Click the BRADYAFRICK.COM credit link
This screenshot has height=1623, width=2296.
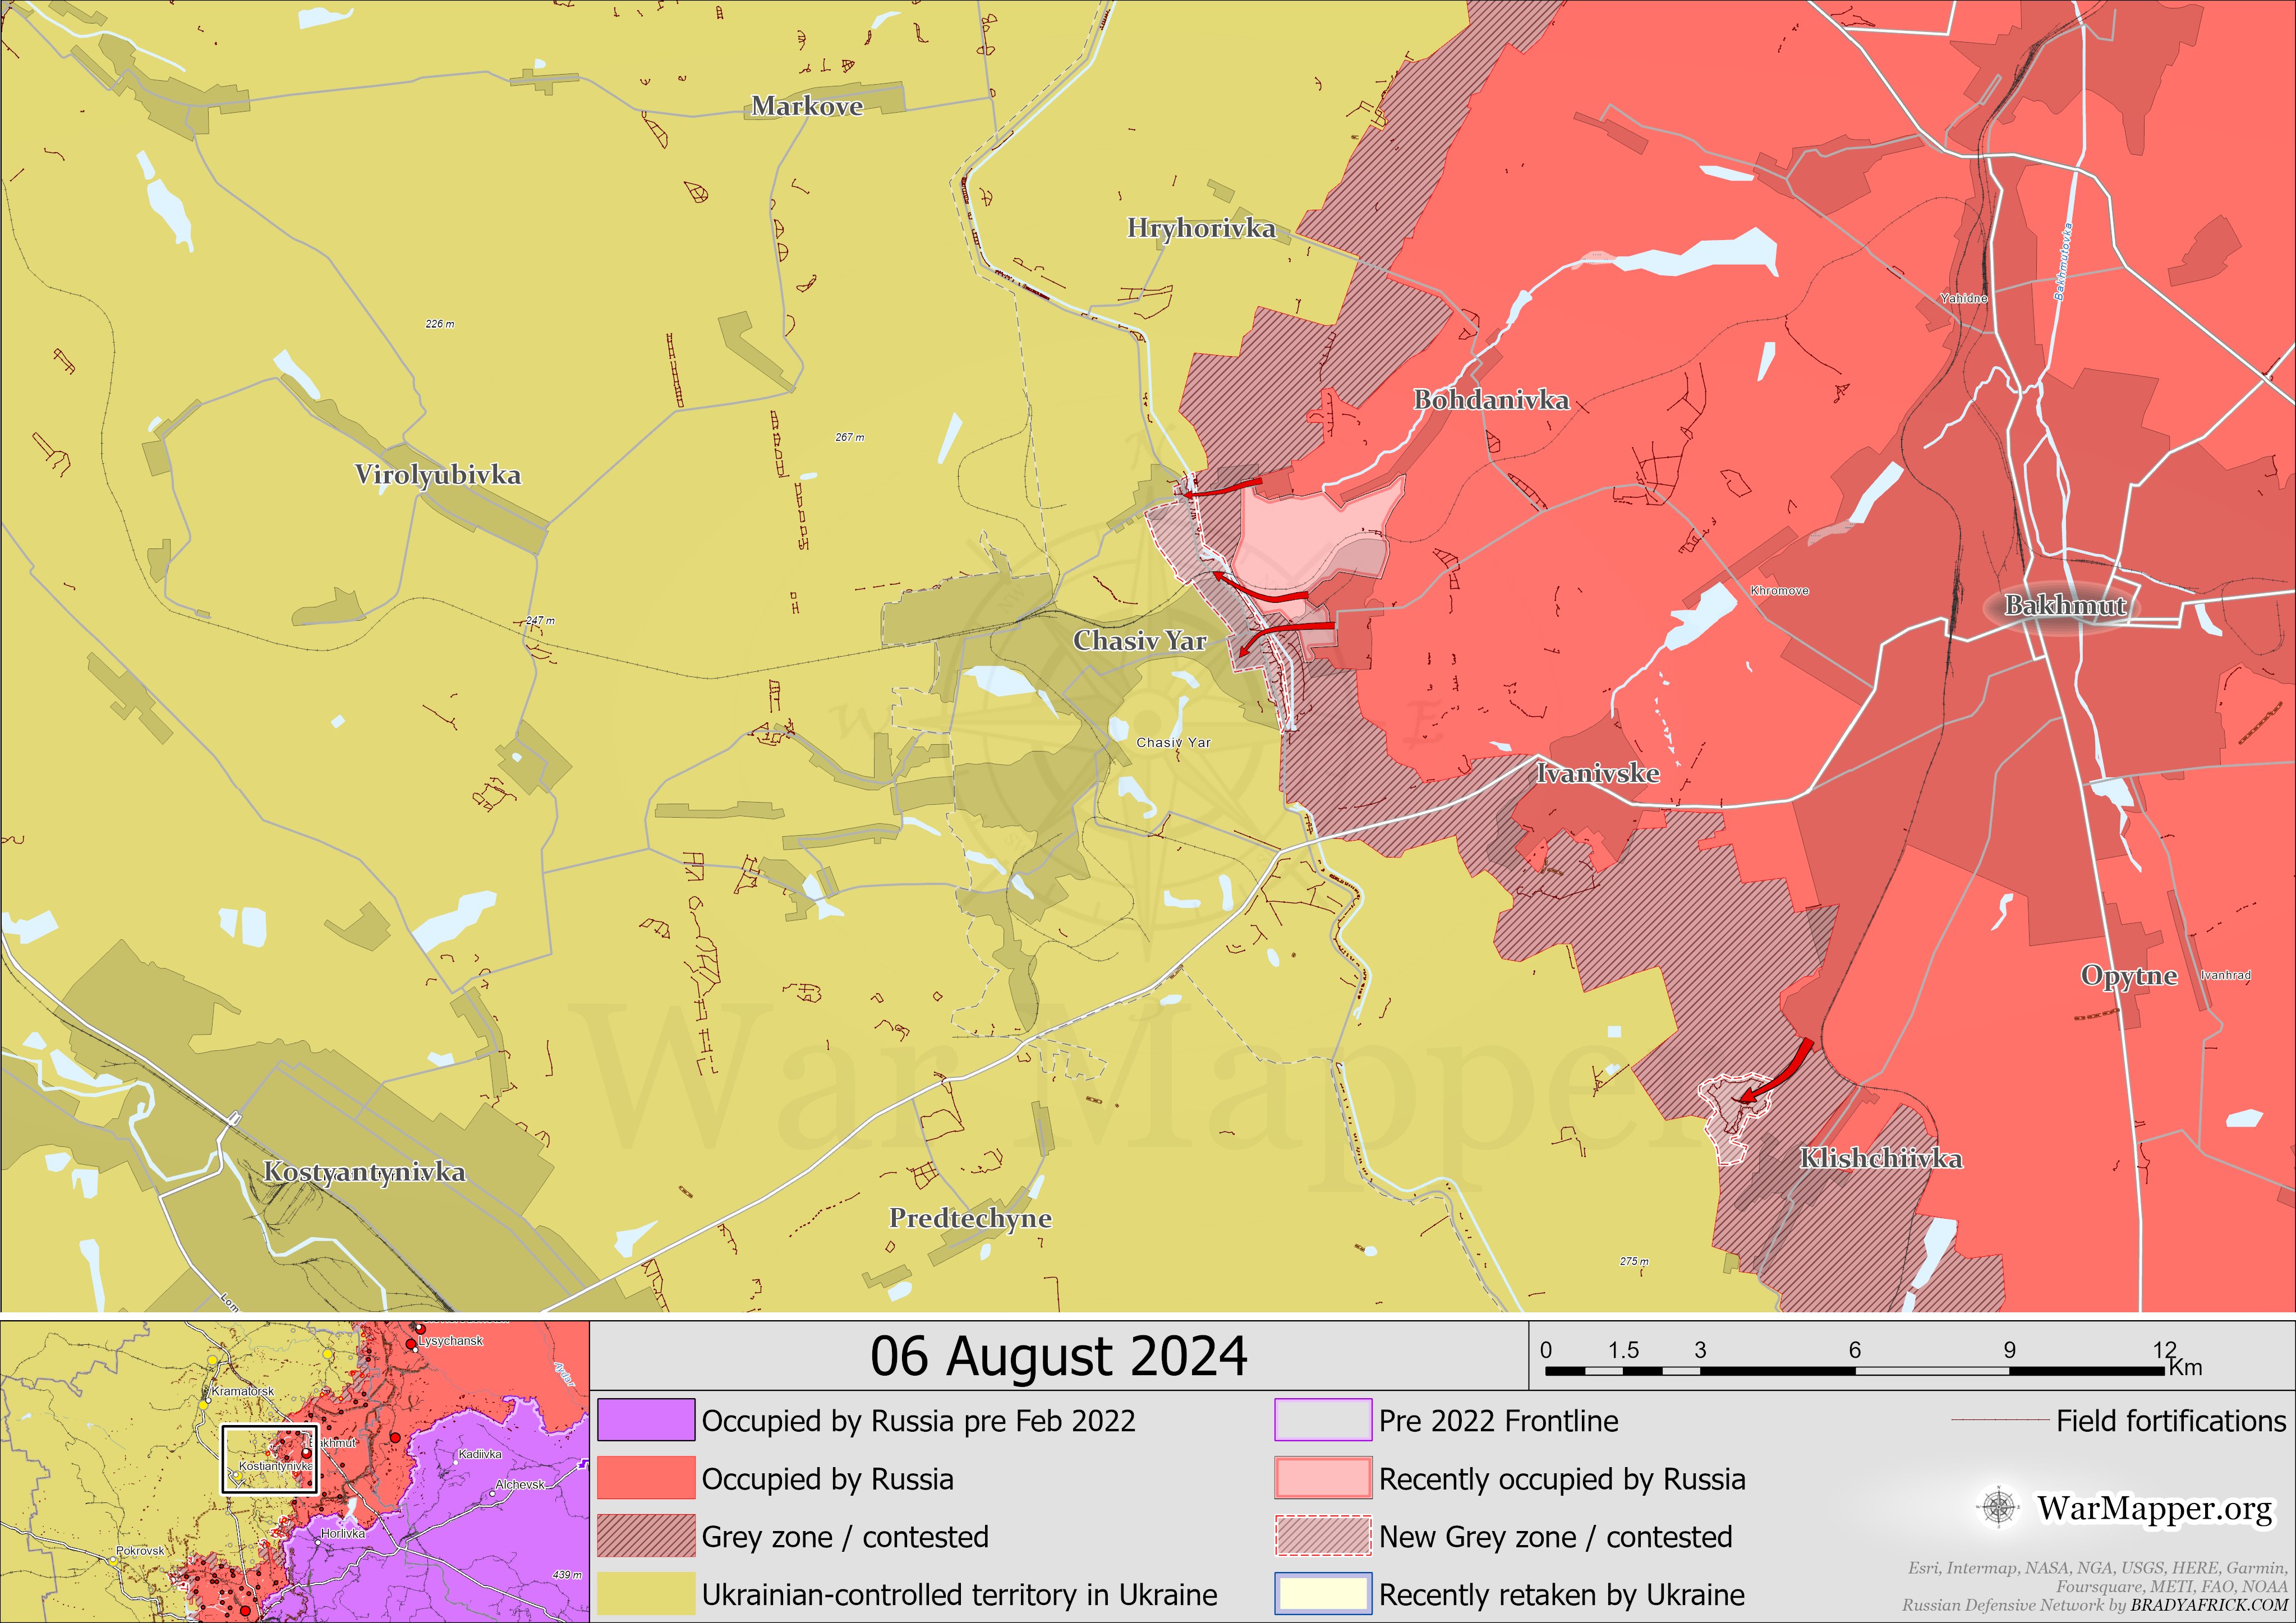click(2208, 1605)
